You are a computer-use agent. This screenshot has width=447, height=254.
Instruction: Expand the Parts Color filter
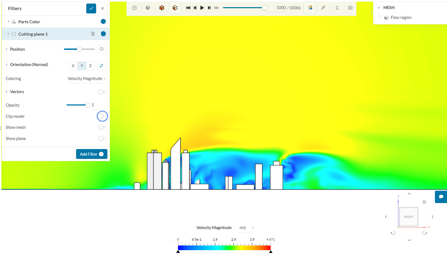pyautogui.click(x=8, y=22)
